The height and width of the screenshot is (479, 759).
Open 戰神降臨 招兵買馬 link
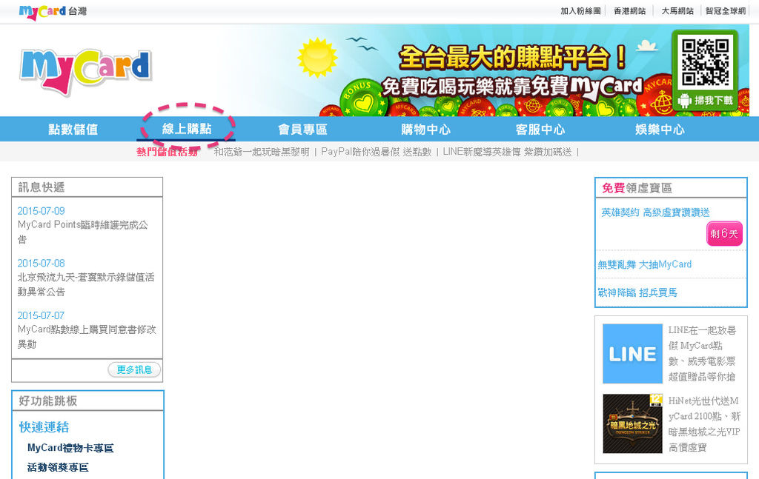click(637, 292)
